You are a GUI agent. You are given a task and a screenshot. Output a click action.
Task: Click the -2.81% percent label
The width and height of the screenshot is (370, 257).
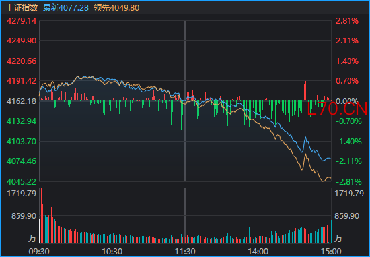[349, 182]
